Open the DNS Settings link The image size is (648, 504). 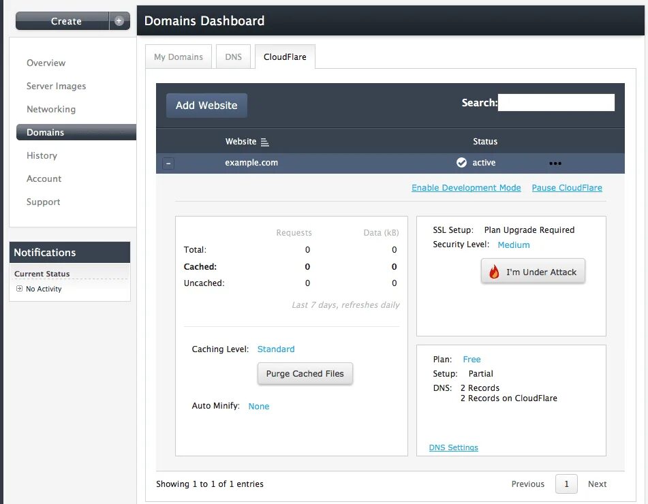coord(453,447)
